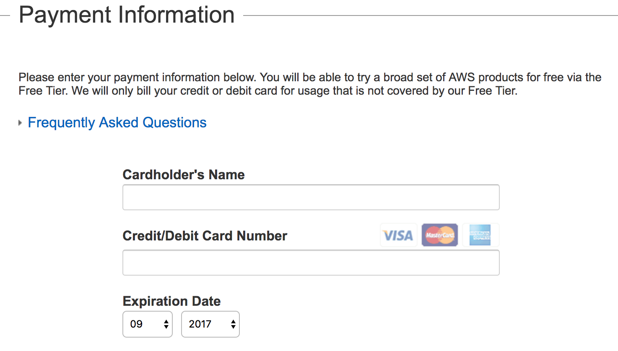Viewport: 618px width, 351px height.
Task: Click the Expiration Date label
Action: coord(171,301)
